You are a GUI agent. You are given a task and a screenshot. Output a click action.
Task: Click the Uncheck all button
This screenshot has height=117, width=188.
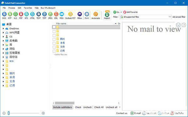[x=111, y=107]
